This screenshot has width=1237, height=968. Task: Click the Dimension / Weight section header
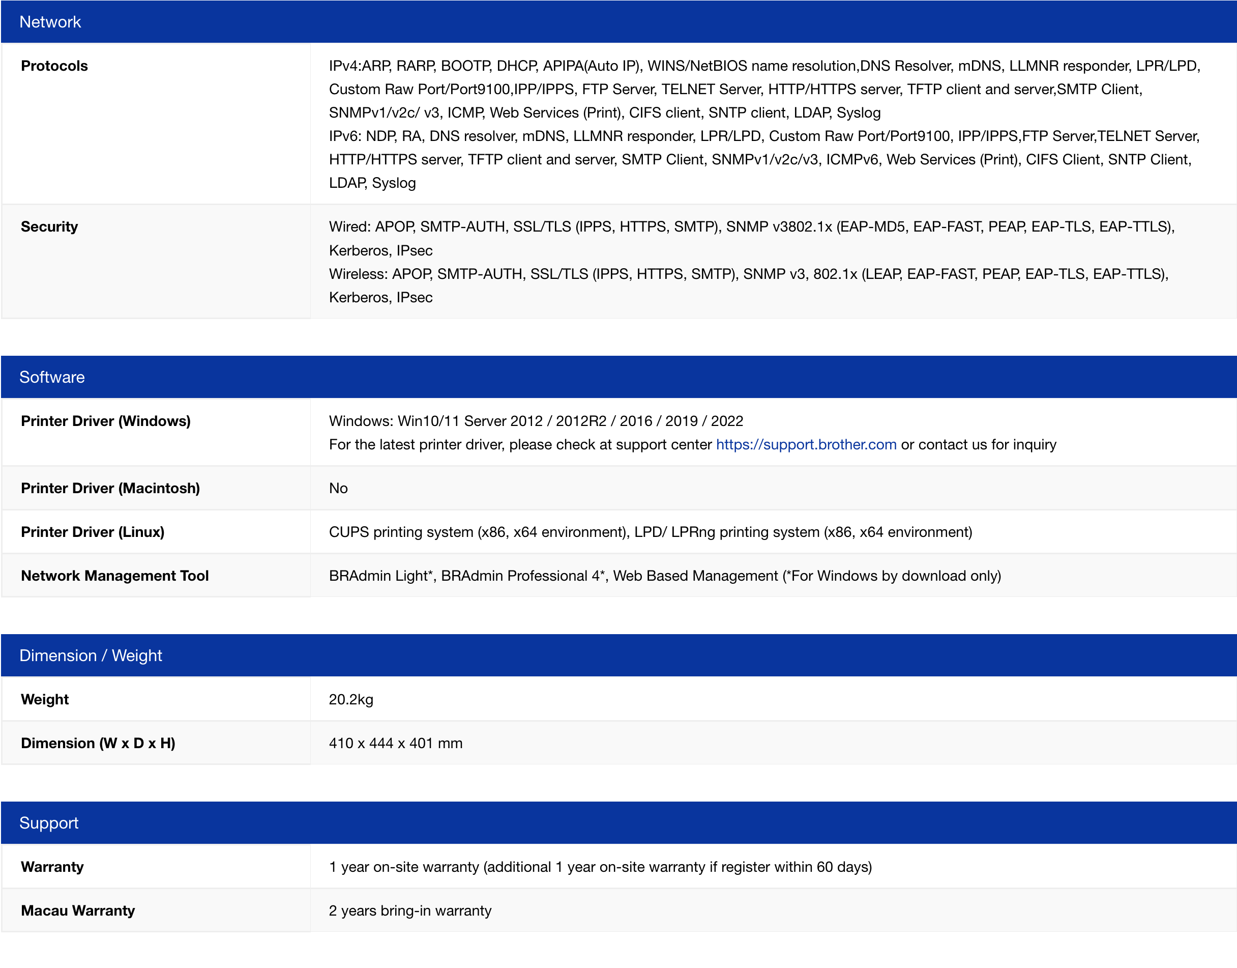coord(91,656)
